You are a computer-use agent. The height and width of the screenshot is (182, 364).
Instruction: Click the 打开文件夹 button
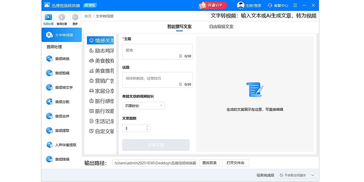click(x=235, y=163)
